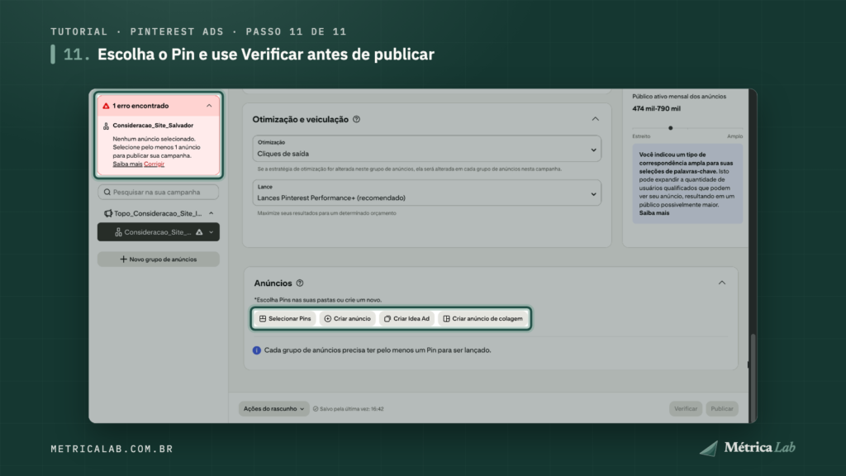Open the Lance 'Pinterest Performance+' dropdown
The image size is (846, 476).
click(427, 193)
